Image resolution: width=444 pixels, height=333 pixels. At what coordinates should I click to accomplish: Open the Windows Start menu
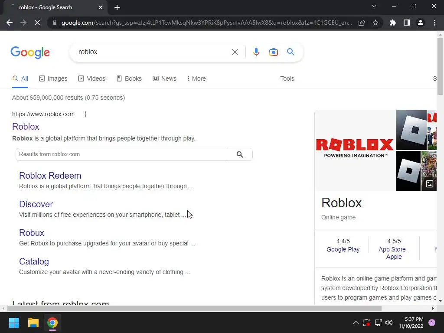(14, 323)
